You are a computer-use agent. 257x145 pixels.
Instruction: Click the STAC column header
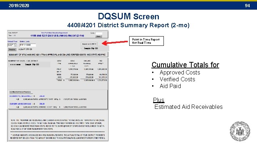tap(72, 61)
